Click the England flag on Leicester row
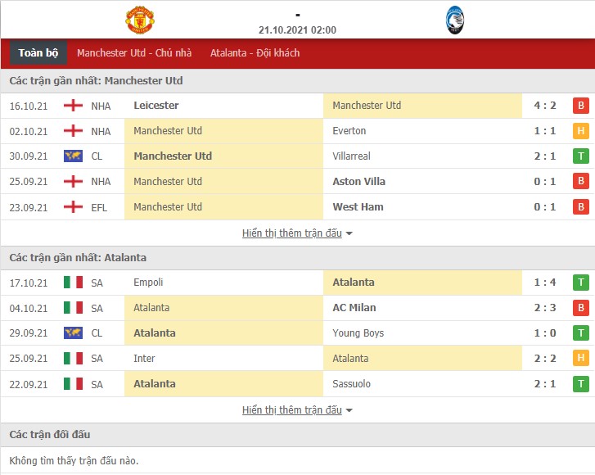Screen dimensions: 595x475 point(73,106)
